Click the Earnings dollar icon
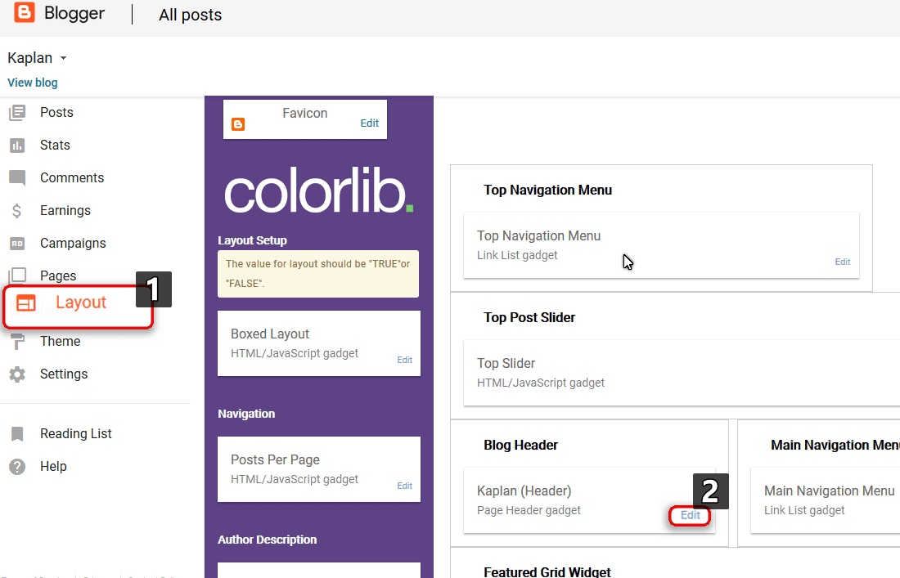The image size is (900, 578). click(20, 210)
